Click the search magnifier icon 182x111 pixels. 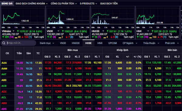4,43
